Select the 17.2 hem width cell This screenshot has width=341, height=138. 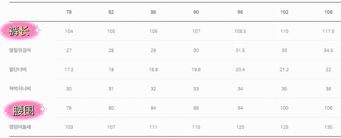tap(69, 70)
